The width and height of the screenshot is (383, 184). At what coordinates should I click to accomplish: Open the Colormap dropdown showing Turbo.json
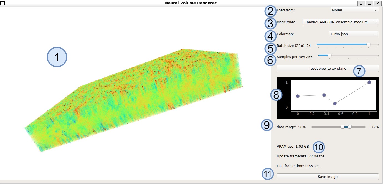[x=353, y=34]
